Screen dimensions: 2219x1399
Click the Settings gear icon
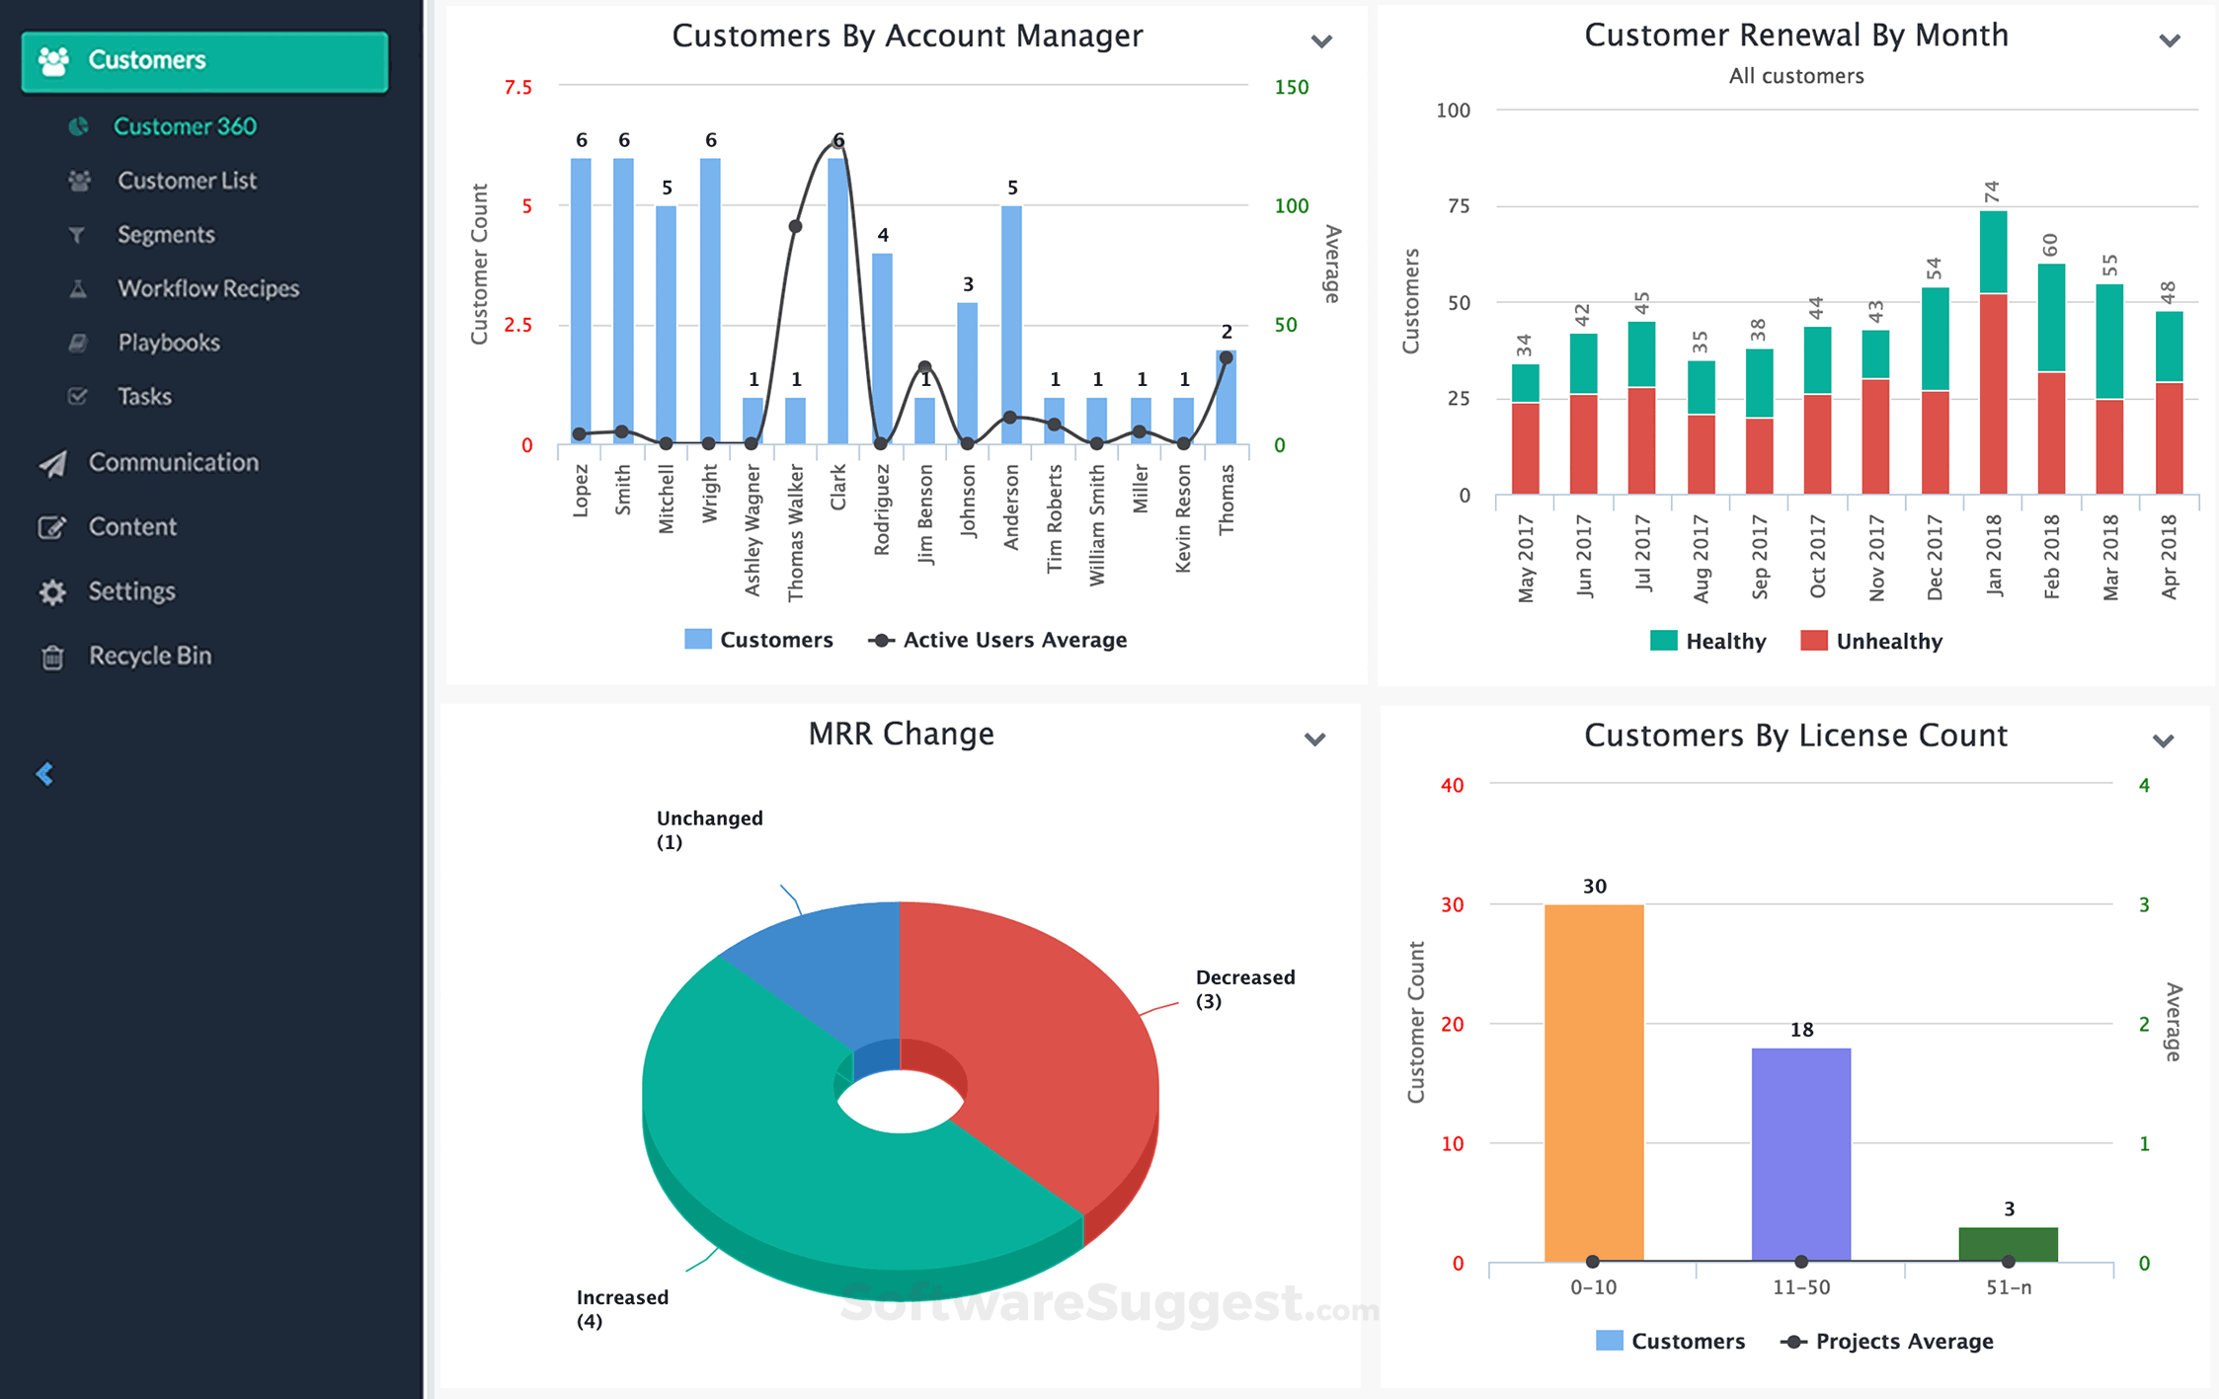pos(52,591)
